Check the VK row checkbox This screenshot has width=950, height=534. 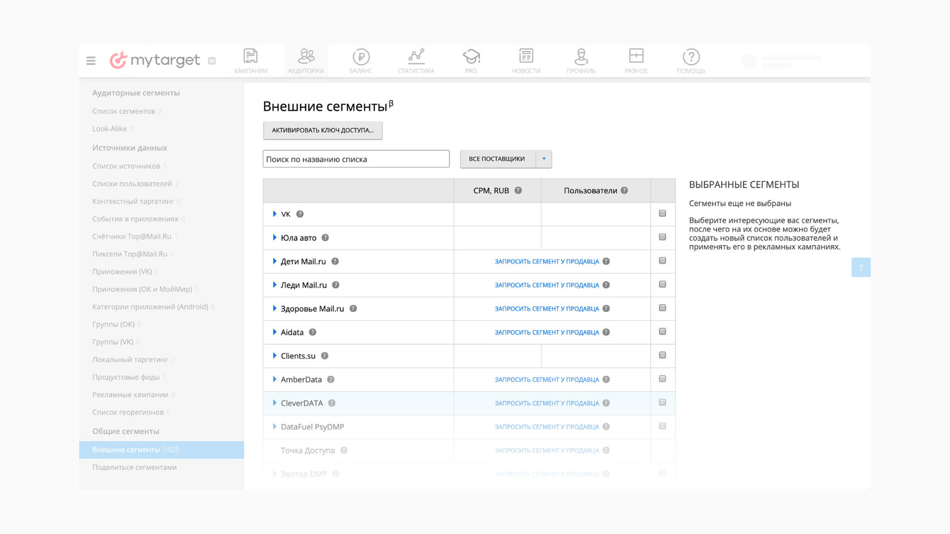(662, 214)
